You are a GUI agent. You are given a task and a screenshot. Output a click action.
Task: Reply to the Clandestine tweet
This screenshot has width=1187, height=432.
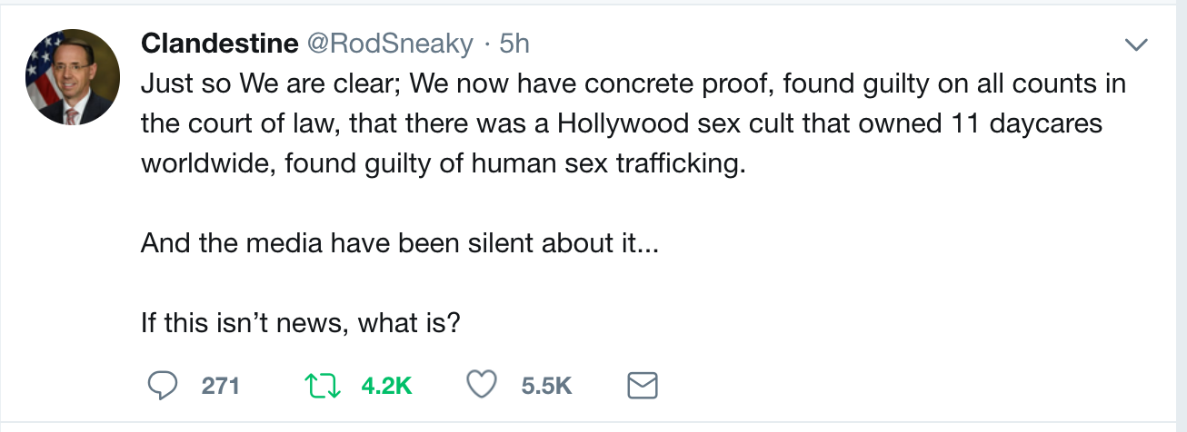pos(162,386)
